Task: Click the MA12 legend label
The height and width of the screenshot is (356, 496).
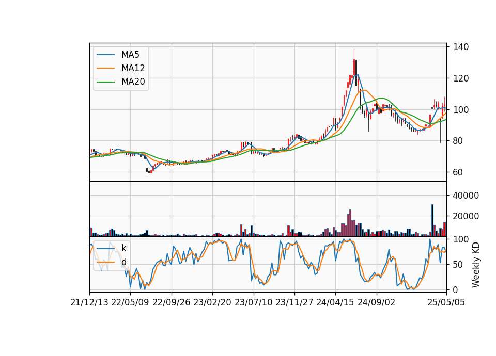Action: [x=133, y=68]
